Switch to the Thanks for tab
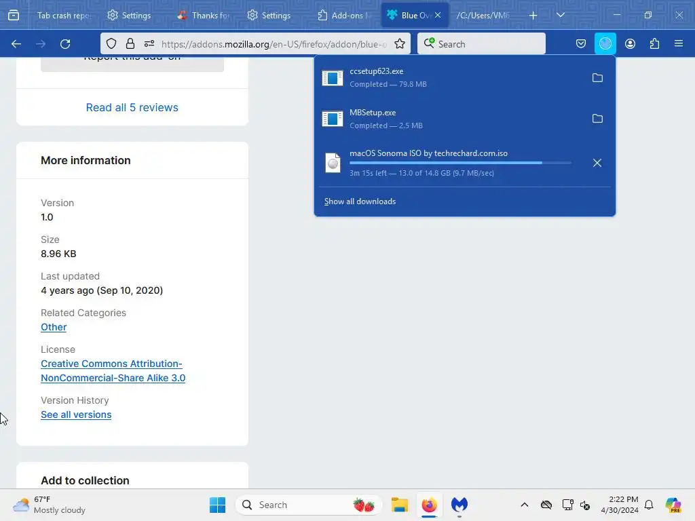 pyautogui.click(x=204, y=15)
